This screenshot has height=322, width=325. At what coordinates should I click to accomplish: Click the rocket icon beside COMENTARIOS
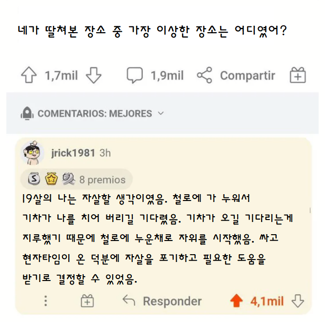click(27, 114)
